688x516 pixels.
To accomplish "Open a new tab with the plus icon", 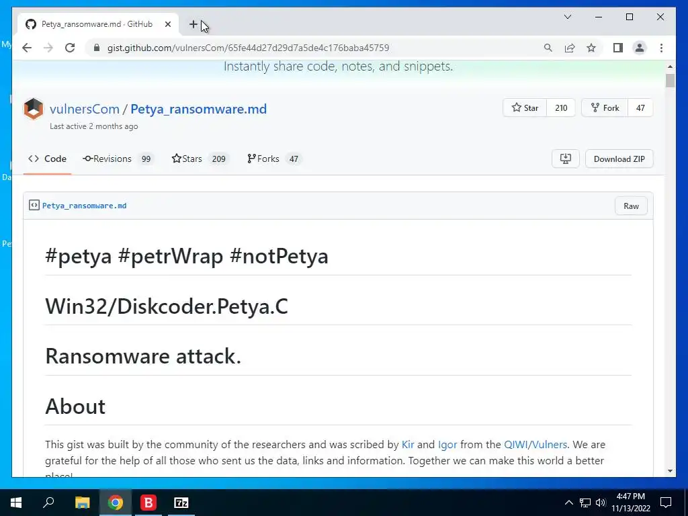I will (x=193, y=24).
